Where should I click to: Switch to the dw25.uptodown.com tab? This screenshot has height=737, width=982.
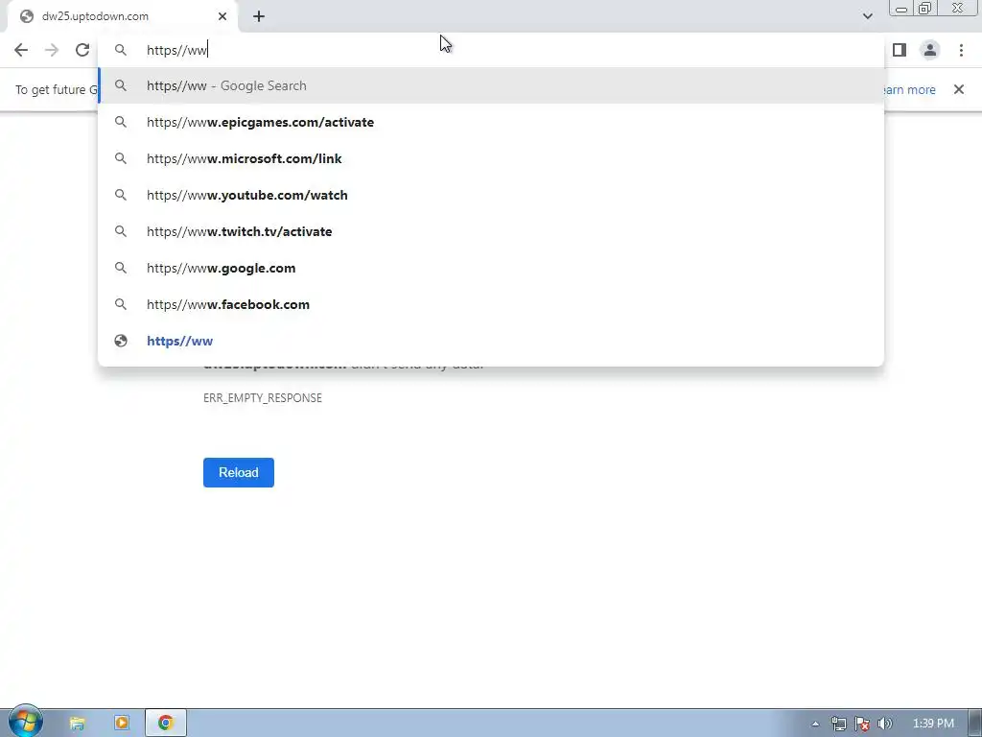124,16
